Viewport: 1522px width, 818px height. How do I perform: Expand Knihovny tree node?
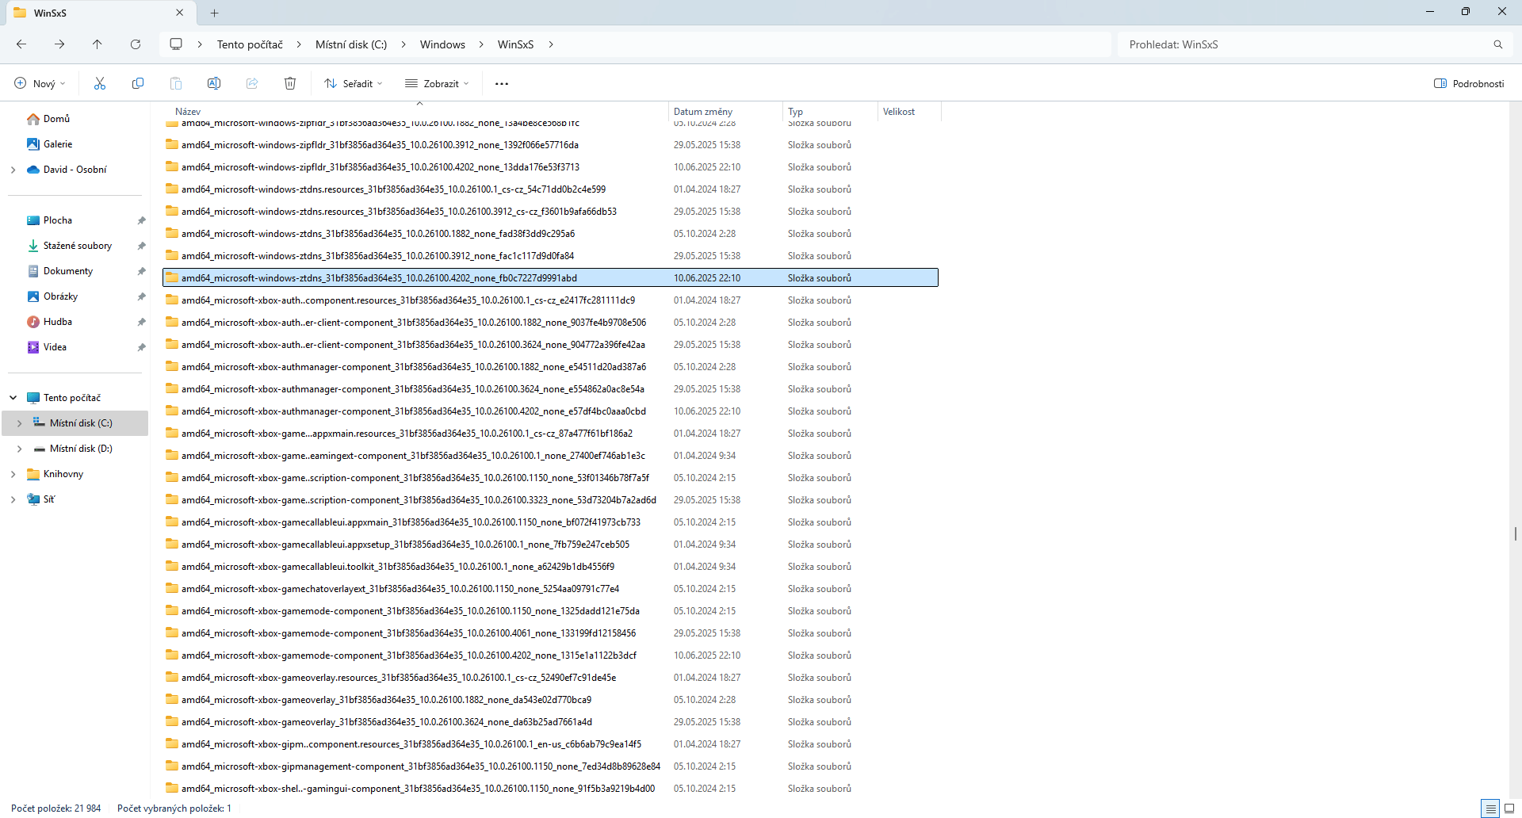point(13,474)
